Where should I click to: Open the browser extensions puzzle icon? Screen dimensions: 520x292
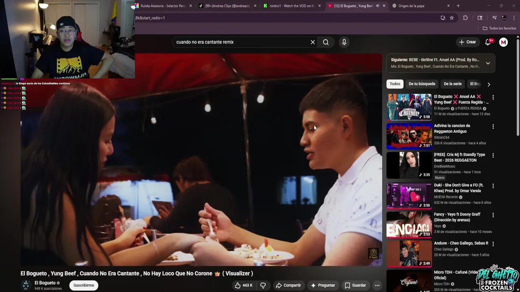tap(466, 18)
